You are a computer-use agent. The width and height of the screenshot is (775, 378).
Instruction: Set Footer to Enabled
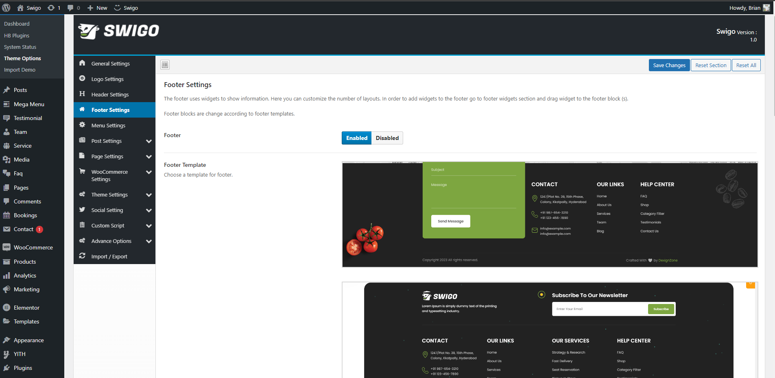[x=356, y=138]
